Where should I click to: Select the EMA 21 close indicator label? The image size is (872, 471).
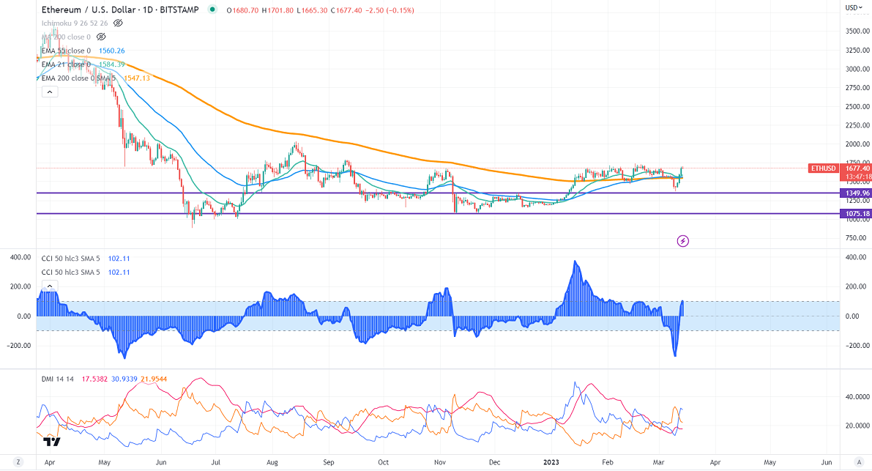coord(66,64)
